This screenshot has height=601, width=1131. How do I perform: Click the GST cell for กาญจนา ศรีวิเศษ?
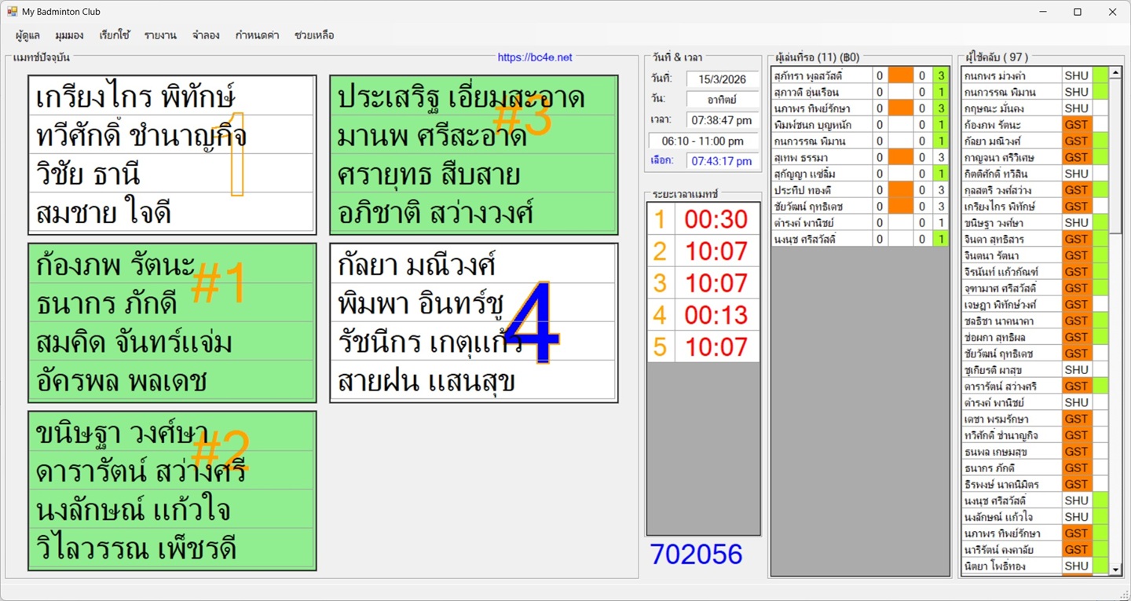coord(1077,157)
